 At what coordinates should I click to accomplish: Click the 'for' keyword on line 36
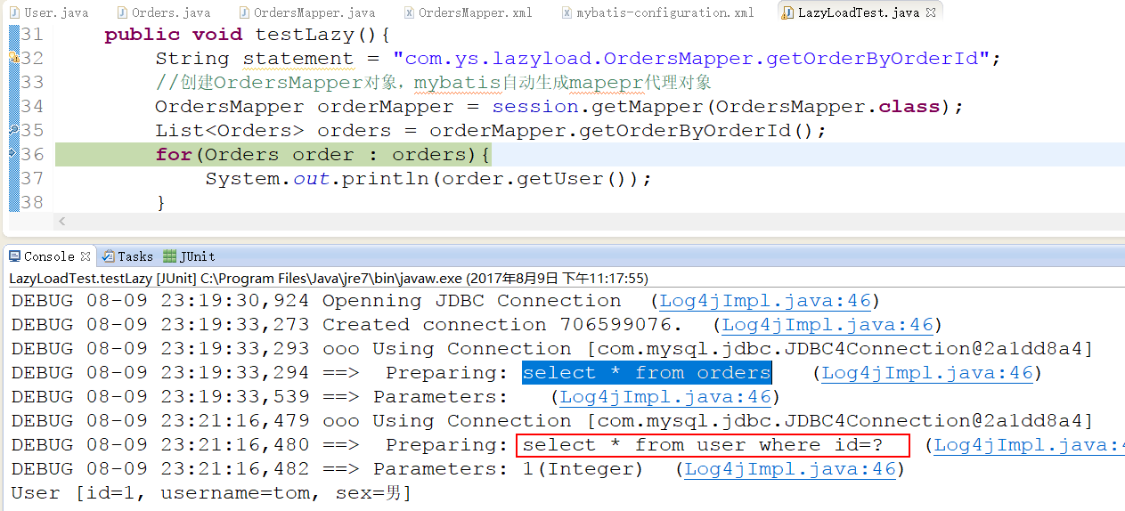174,154
